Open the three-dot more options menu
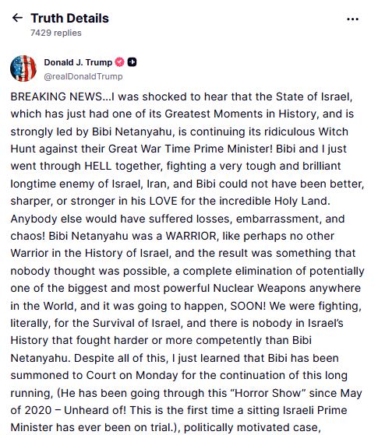Viewport: 378px width, 435px height. [353, 19]
